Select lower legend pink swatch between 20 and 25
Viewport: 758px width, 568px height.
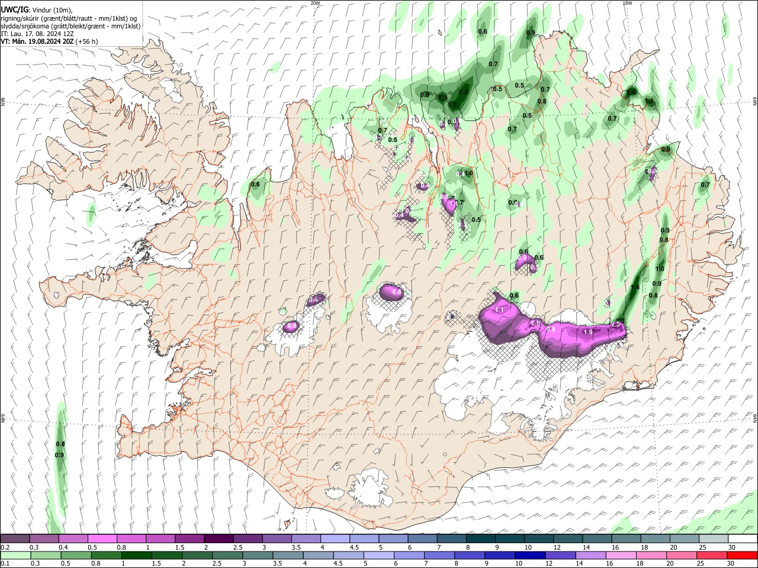[x=682, y=555]
